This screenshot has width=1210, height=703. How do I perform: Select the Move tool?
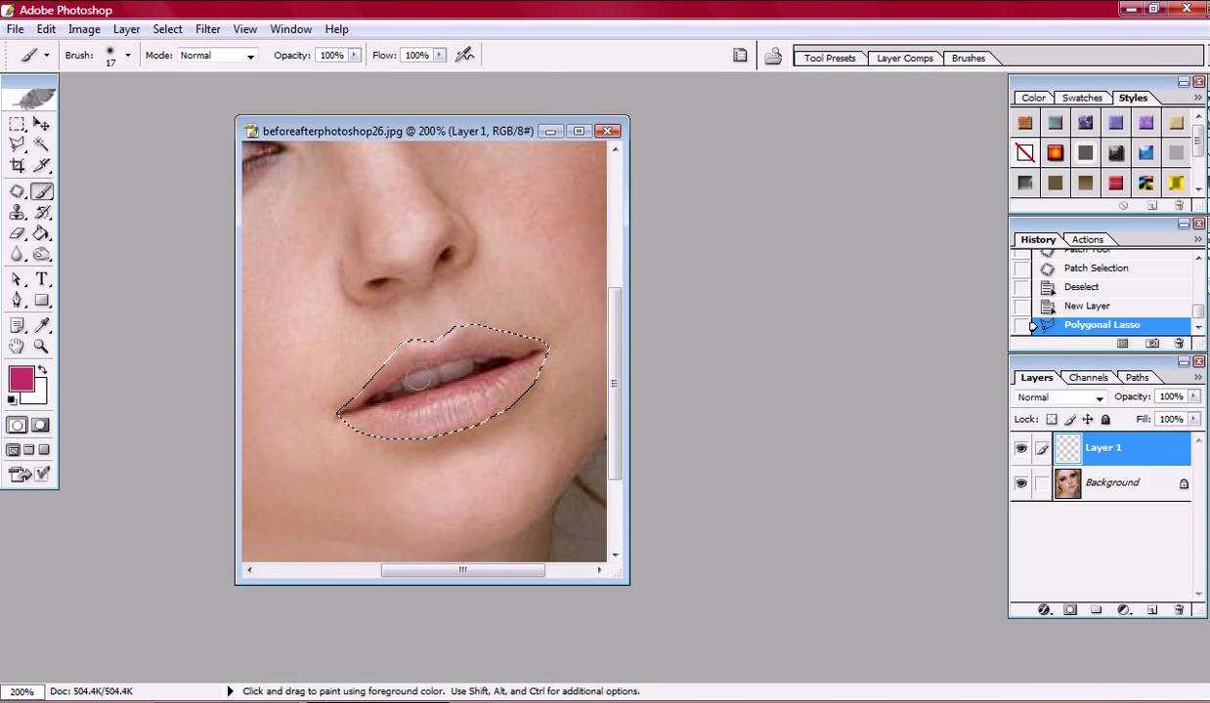(41, 124)
